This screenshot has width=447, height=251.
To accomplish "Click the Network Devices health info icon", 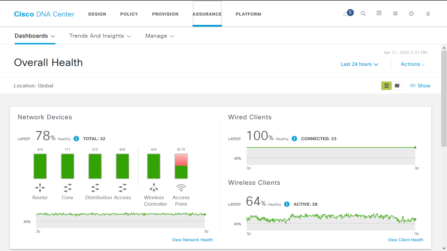I will pyautogui.click(x=76, y=139).
